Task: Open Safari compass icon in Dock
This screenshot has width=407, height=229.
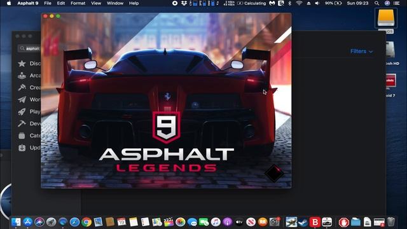Action: (74, 222)
